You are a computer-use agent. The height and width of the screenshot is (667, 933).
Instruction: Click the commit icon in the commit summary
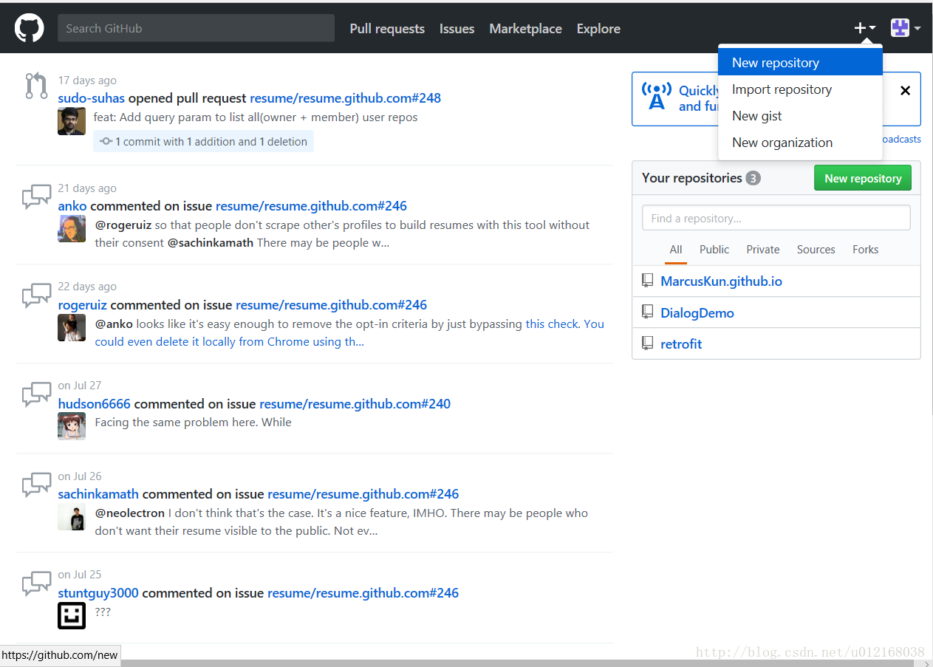coord(106,141)
